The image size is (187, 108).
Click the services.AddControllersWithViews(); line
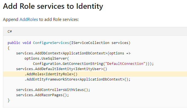point(53,90)
